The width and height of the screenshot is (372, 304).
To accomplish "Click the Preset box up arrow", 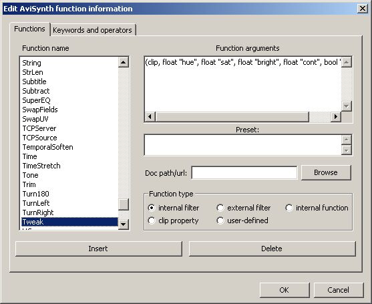I will 347,140.
